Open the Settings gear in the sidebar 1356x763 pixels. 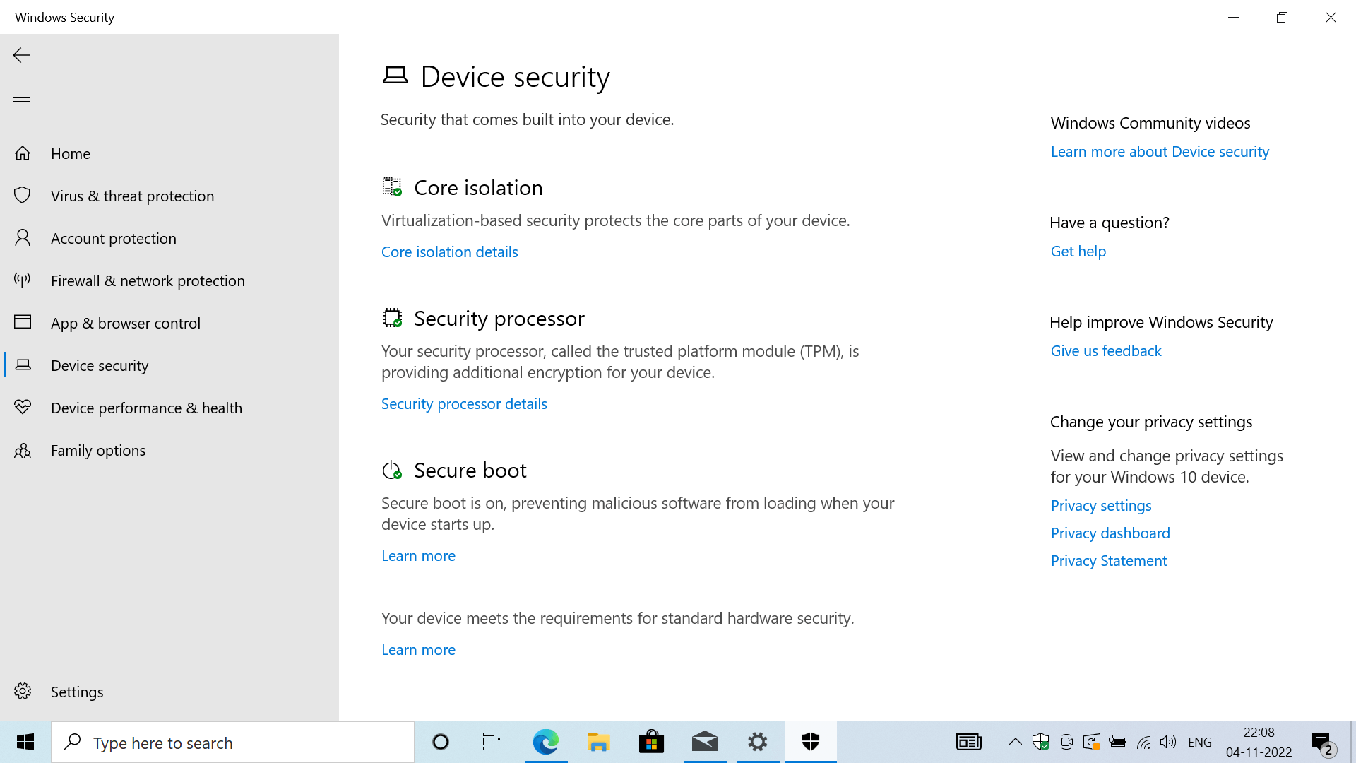point(23,691)
